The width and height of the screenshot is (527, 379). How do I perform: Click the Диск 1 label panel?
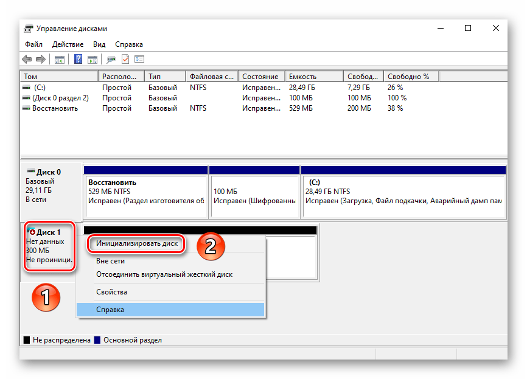pyautogui.click(x=50, y=246)
